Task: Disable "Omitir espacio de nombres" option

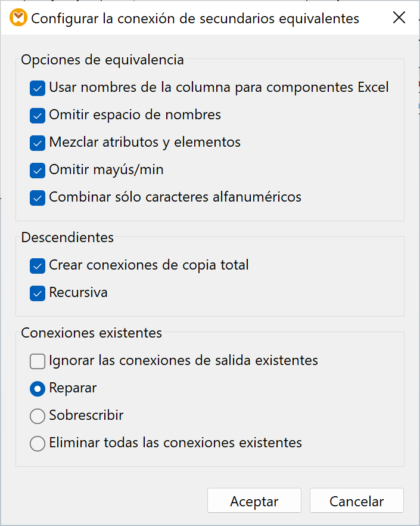Action: click(x=38, y=115)
